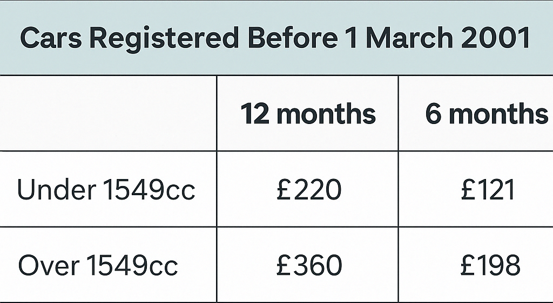Click the table title heading

click(x=275, y=39)
